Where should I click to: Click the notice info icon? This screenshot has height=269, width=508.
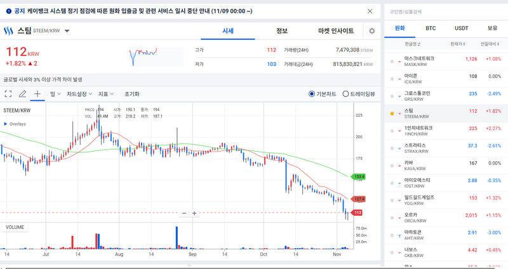pos(8,11)
